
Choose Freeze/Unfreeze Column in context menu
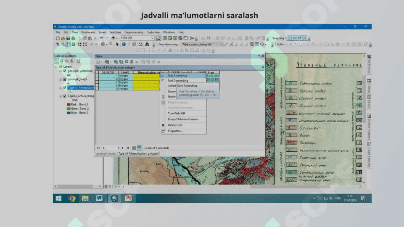coord(183,119)
